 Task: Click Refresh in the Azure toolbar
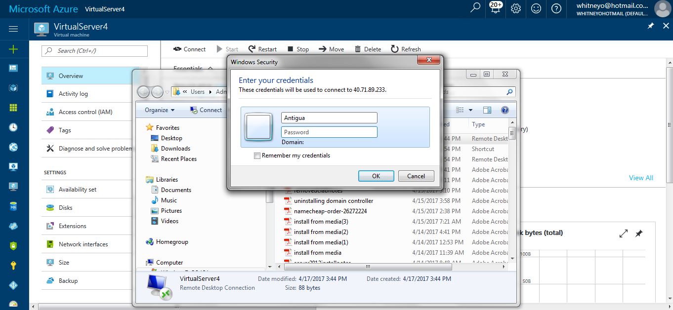coord(406,49)
